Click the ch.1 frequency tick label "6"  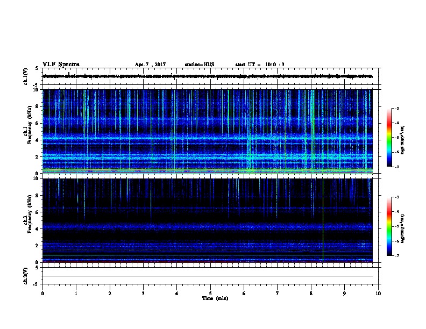coord(37,123)
